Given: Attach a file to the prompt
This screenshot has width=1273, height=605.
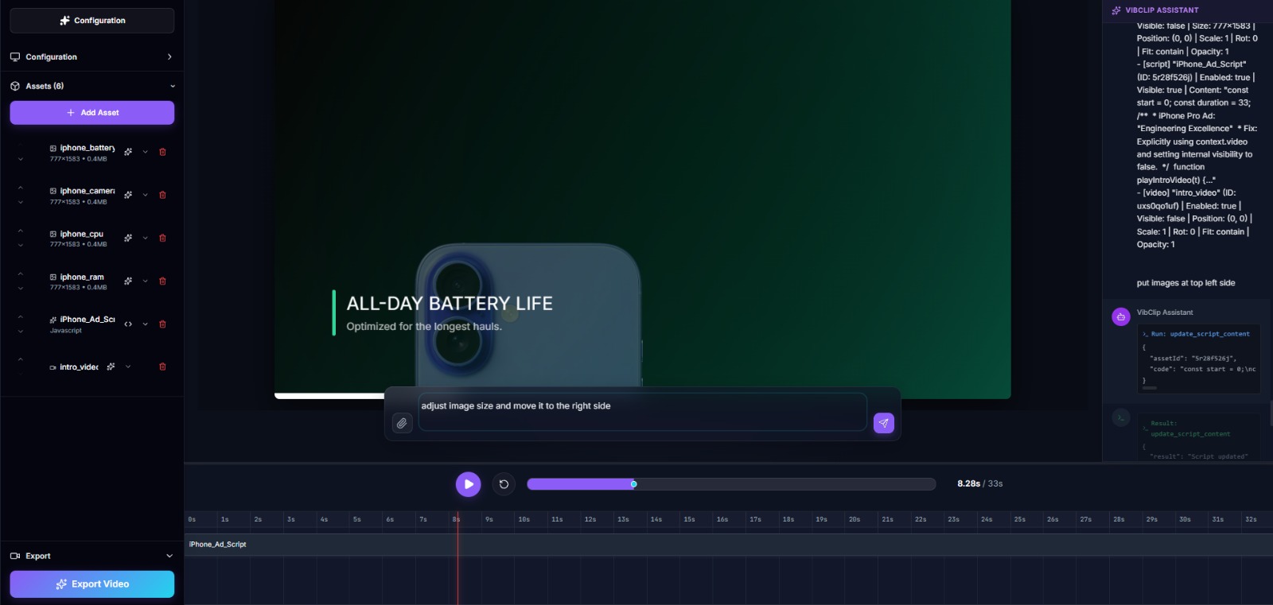Looking at the screenshot, I should 403,423.
